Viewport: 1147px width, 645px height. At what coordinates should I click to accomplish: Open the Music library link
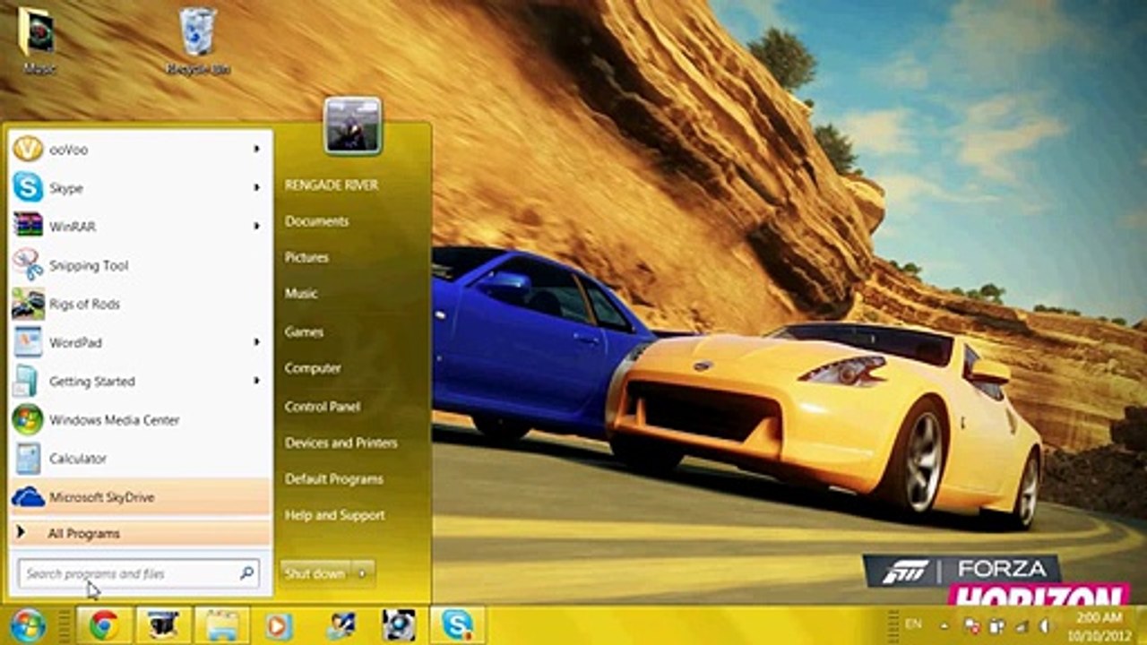point(301,293)
